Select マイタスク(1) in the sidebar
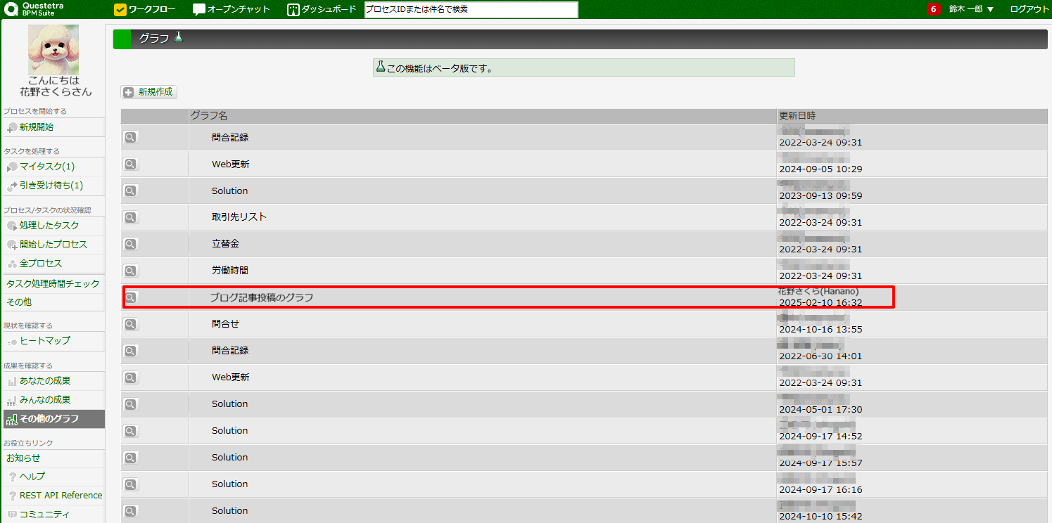The height and width of the screenshot is (523, 1052). click(x=46, y=167)
